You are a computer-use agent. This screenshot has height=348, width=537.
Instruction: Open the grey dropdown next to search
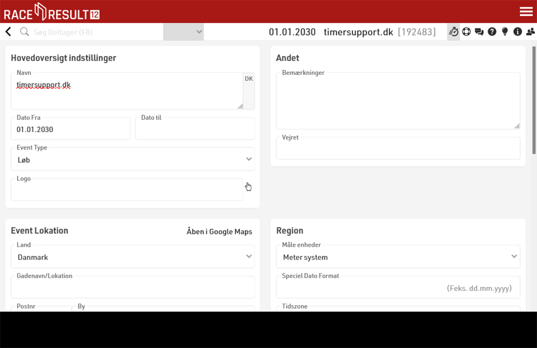click(183, 32)
